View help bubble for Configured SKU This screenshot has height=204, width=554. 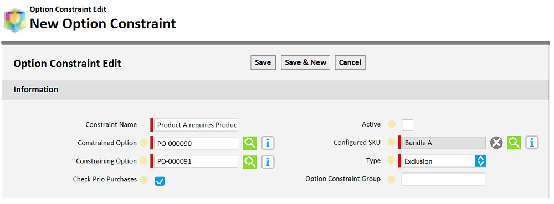pos(392,142)
